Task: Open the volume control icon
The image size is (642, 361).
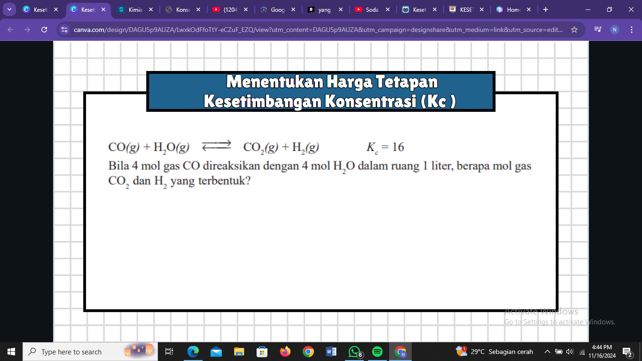Action: [x=570, y=352]
